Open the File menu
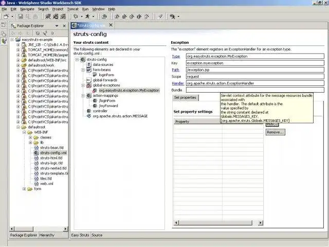The width and height of the screenshot is (329, 247). [x=4, y=9]
